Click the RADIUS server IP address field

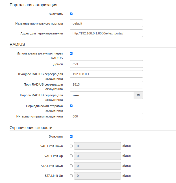pos(106,74)
